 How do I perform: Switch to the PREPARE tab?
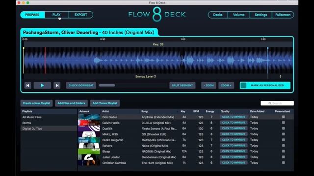[x=32, y=15]
